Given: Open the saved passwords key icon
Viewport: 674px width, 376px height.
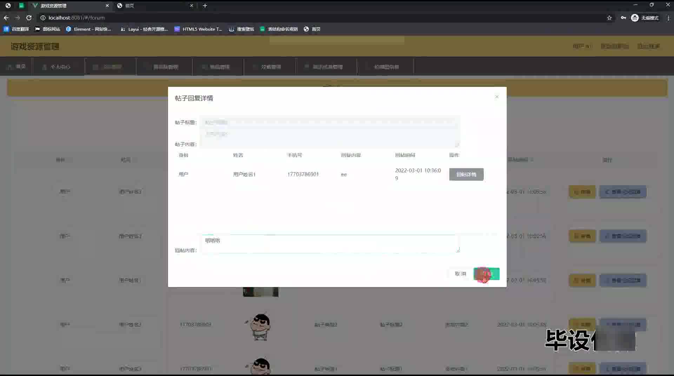Looking at the screenshot, I should point(623,18).
